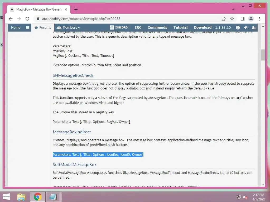This screenshot has width=270, height=202.
Task: Click 'Extended options: custom button text' line
Action: [x=97, y=65]
